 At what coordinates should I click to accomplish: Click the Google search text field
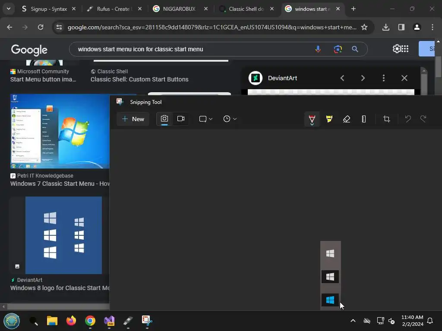[192, 49]
